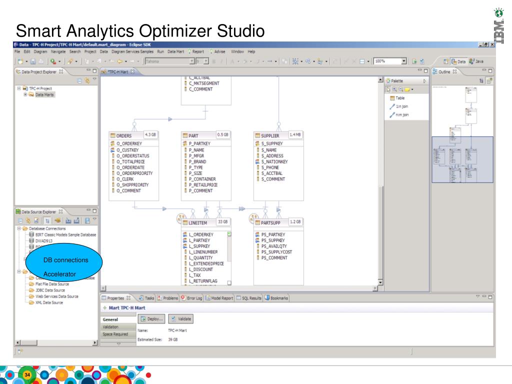Open the Diagram menu
The height and width of the screenshot is (384, 512).
click(x=40, y=51)
